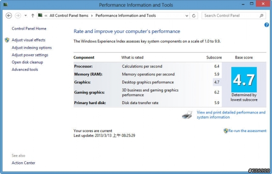Select All Control Panel Items breadcrumb
The width and height of the screenshot is (272, 174).
click(69, 16)
